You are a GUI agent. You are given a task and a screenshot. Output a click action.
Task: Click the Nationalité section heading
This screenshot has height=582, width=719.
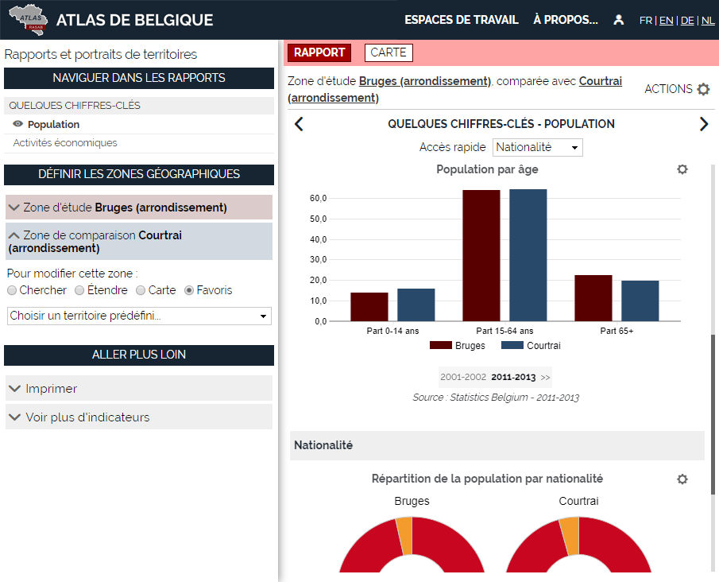pos(323,445)
